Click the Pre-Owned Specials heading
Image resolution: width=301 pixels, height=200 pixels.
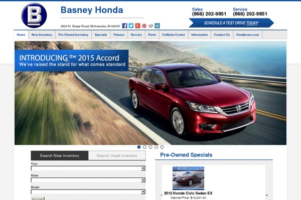(x=186, y=155)
